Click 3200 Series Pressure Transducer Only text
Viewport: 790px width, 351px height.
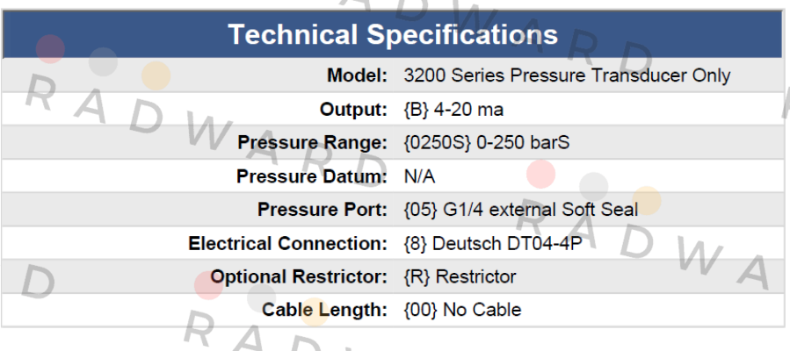[x=568, y=76]
